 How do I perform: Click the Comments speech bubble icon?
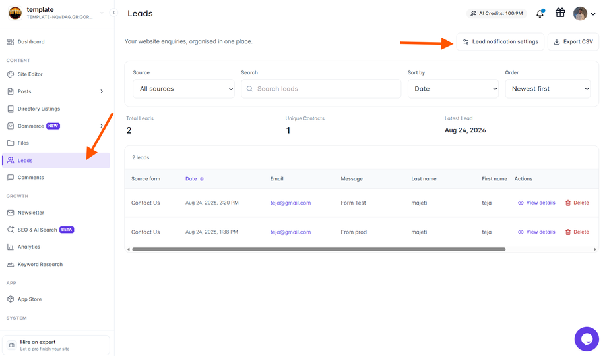[x=11, y=177]
